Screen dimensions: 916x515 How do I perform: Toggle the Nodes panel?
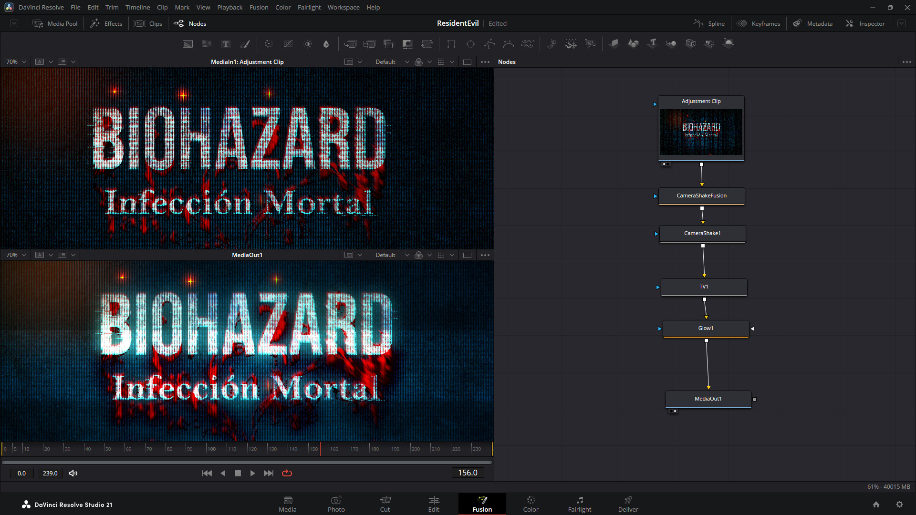tap(190, 23)
